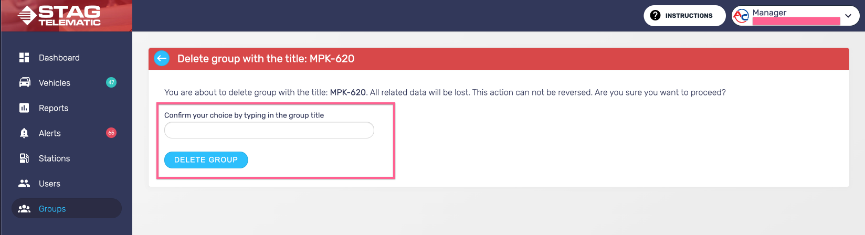Click the DELETE GROUP button
865x235 pixels.
(x=206, y=160)
